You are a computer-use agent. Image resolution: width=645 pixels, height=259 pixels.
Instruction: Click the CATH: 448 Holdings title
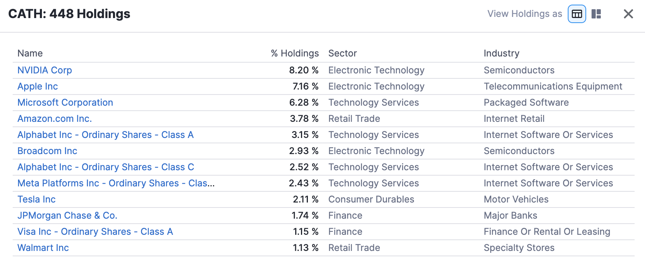[x=69, y=14]
